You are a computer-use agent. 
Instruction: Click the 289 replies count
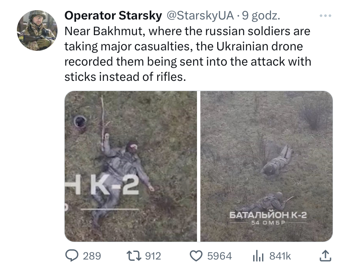pos(92,256)
